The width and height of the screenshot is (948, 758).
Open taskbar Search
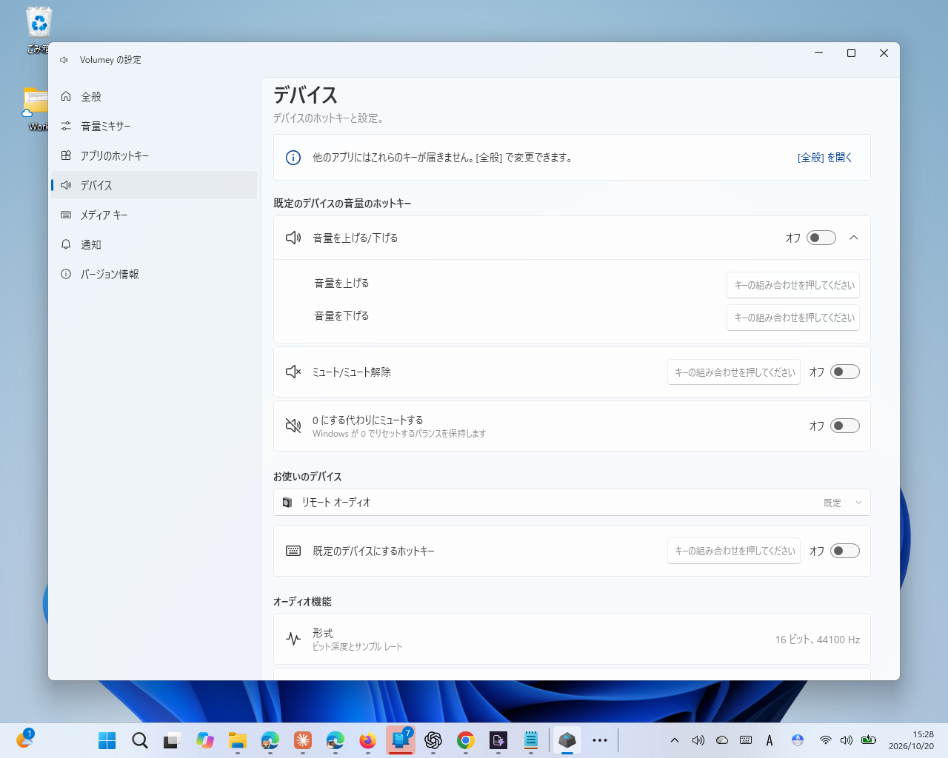pos(140,740)
